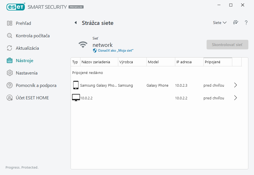Select Aktualizácia from the sidebar
Image resolution: width=254 pixels, height=175 pixels.
coord(27,48)
